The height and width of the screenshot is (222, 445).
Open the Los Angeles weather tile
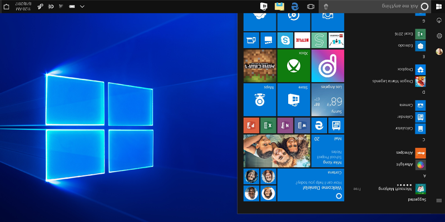328,100
